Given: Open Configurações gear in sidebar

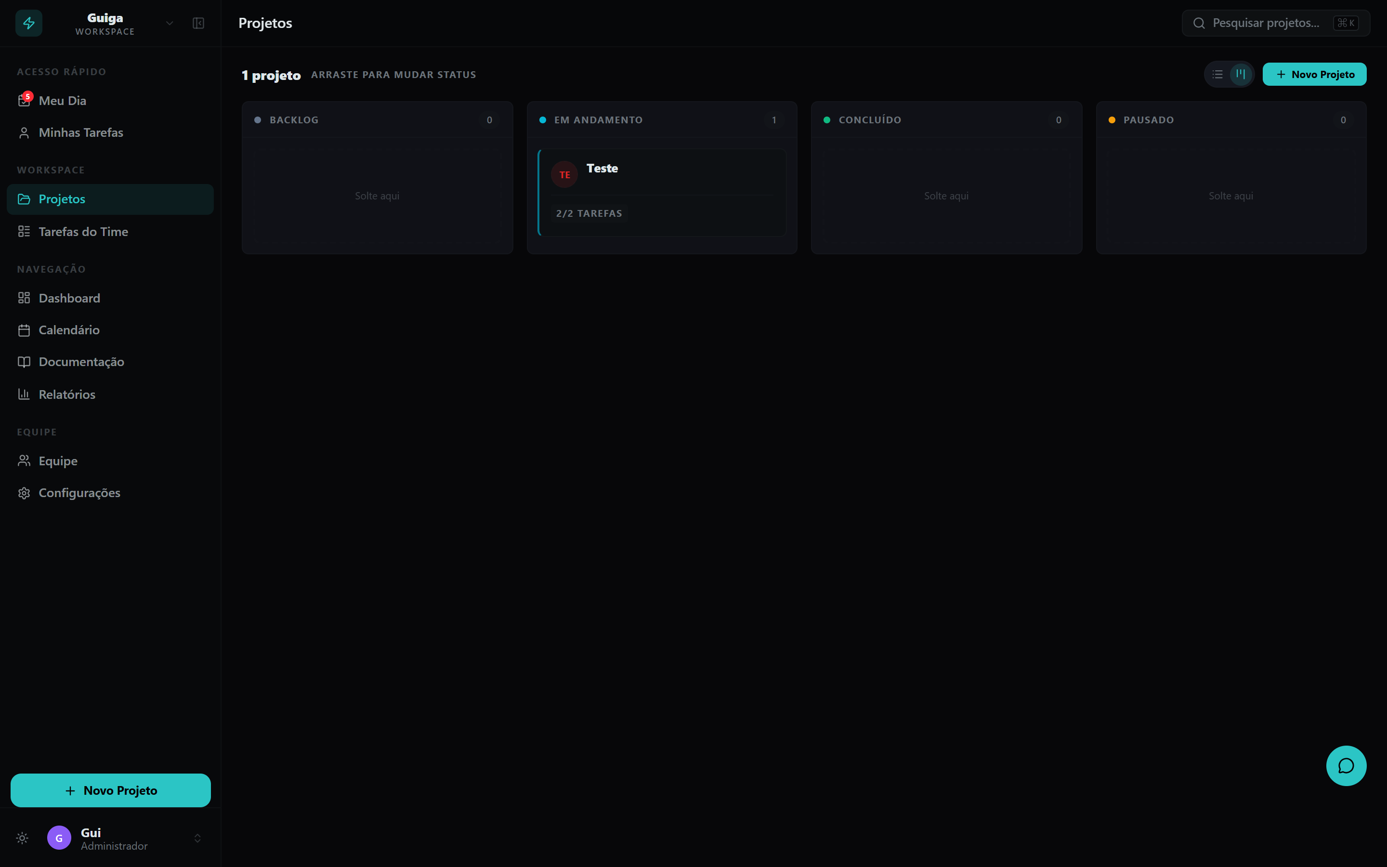Looking at the screenshot, I should coord(79,493).
